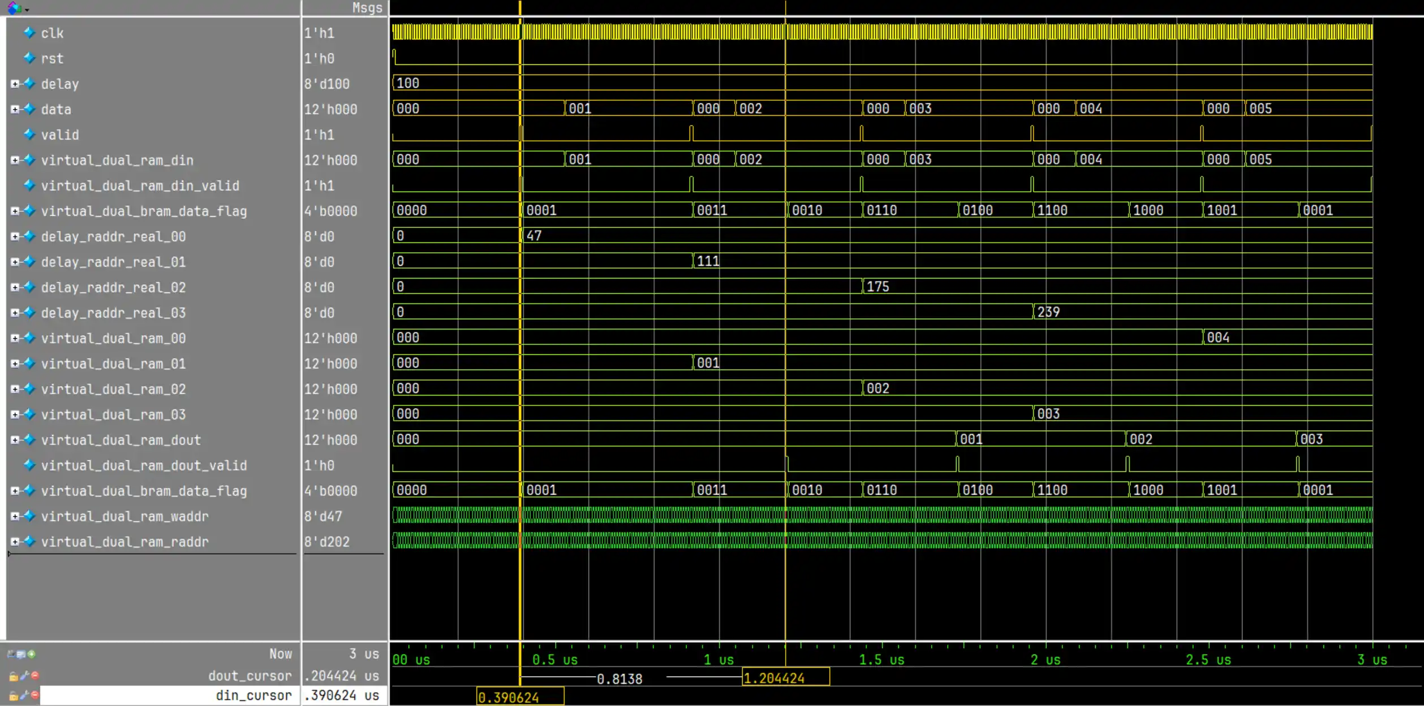Image resolution: width=1424 pixels, height=706 pixels.
Task: Click the green insert cursor icon
Action: coord(32,654)
